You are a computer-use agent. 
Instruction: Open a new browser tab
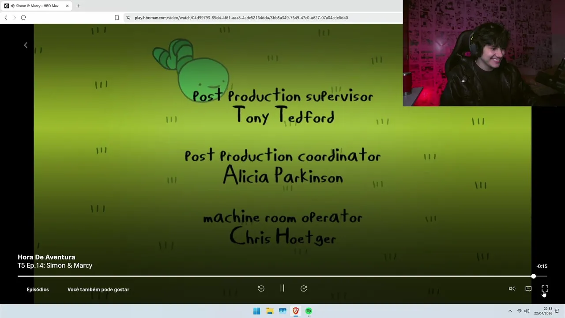(78, 6)
